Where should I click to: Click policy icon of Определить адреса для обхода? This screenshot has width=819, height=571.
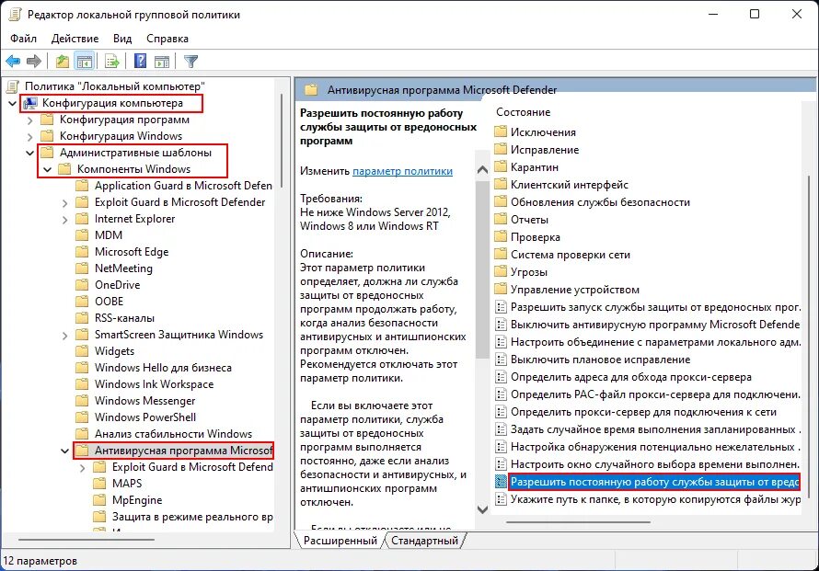point(501,376)
